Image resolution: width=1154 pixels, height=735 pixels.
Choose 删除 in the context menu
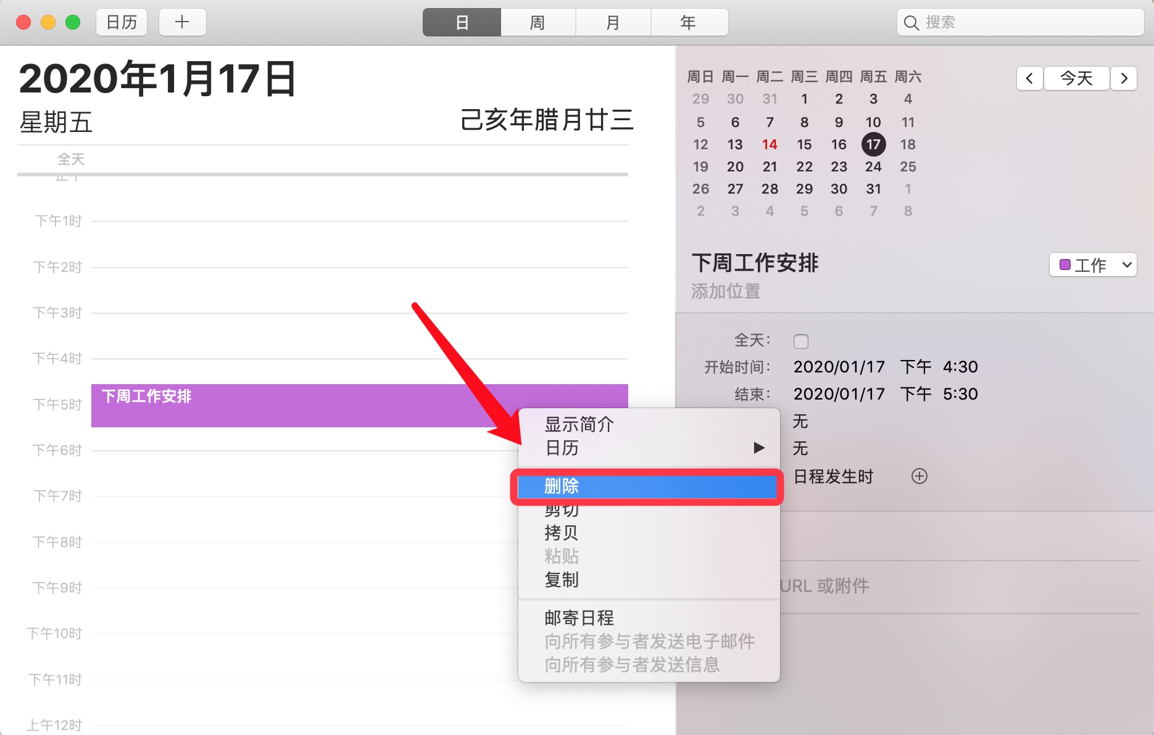(647, 487)
